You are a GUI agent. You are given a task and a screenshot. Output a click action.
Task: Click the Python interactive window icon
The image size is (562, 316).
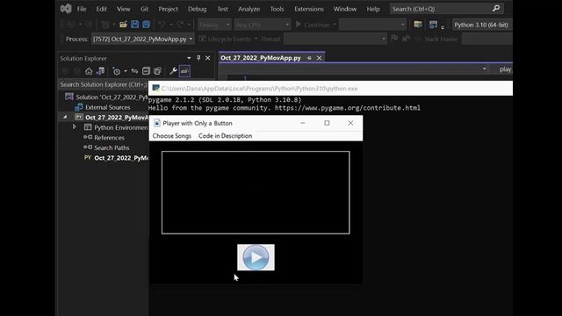click(433, 25)
